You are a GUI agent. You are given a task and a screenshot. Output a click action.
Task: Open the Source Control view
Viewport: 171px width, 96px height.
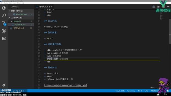coord(4,23)
